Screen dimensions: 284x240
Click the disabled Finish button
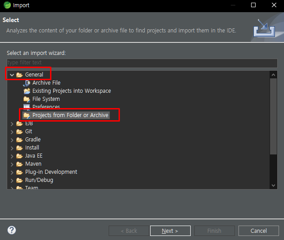point(215,231)
